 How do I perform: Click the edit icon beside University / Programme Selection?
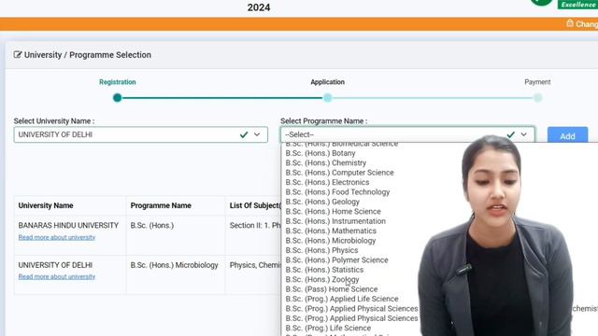click(x=18, y=55)
